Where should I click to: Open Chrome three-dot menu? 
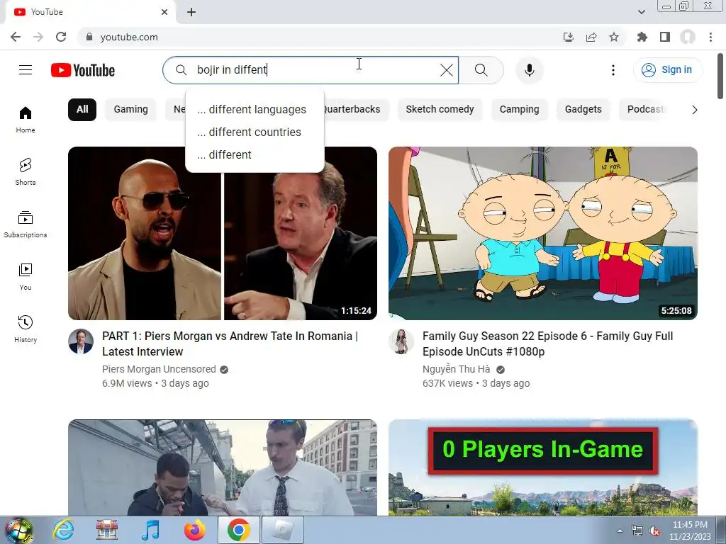coord(710,37)
